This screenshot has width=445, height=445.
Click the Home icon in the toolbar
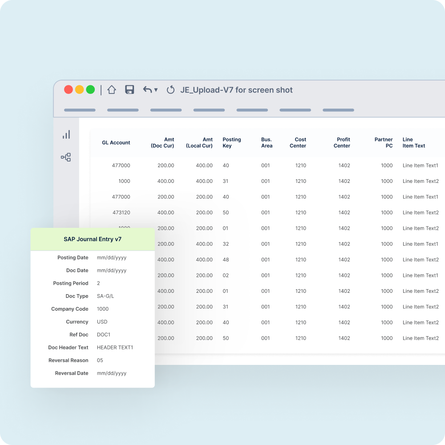[111, 89]
